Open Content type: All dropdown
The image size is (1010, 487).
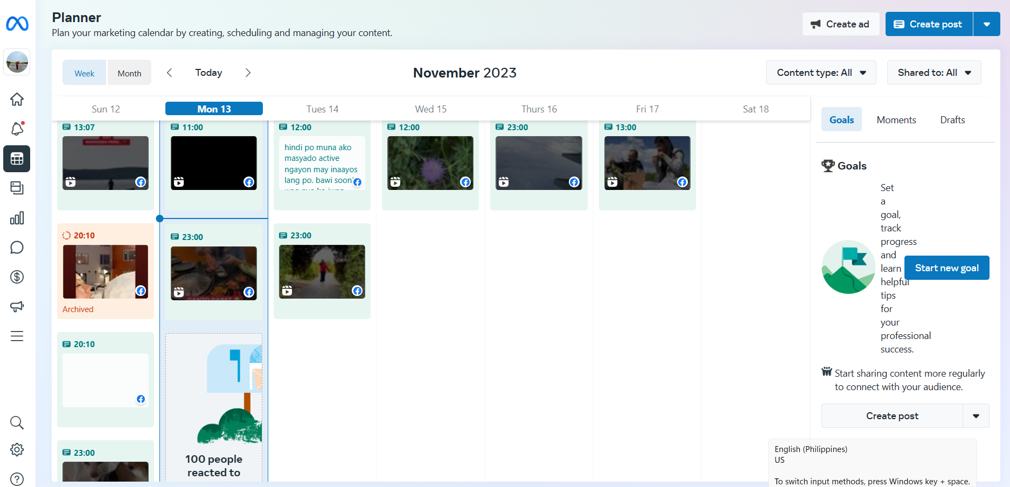[x=821, y=73]
